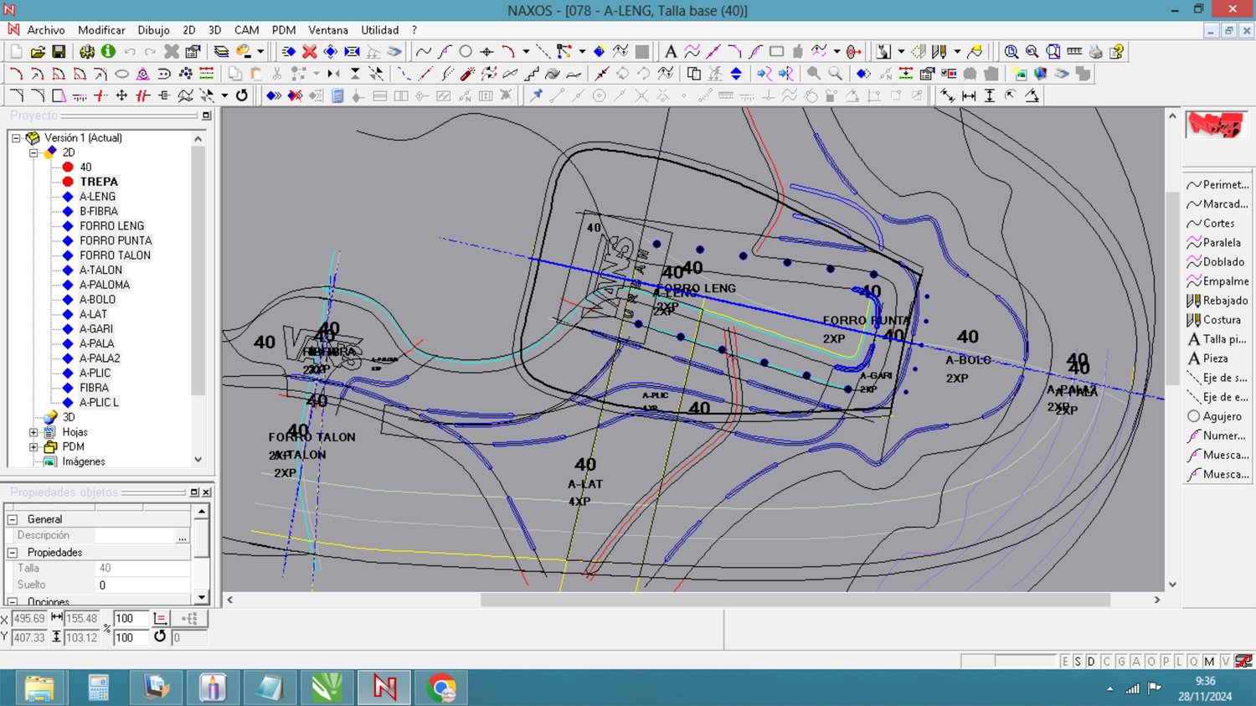Click the red X delete piece icon
This screenshot has width=1256, height=706.
[310, 52]
